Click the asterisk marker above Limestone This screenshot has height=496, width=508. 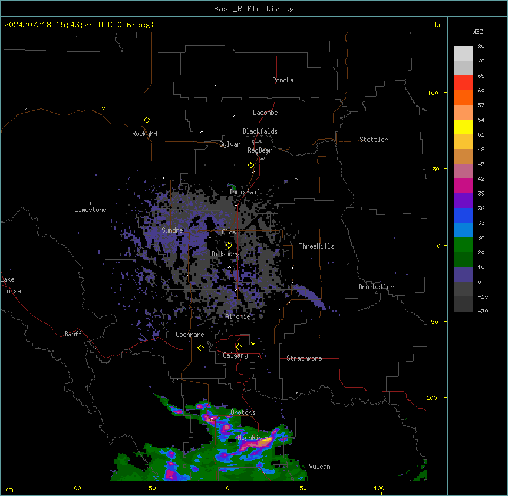[90, 204]
